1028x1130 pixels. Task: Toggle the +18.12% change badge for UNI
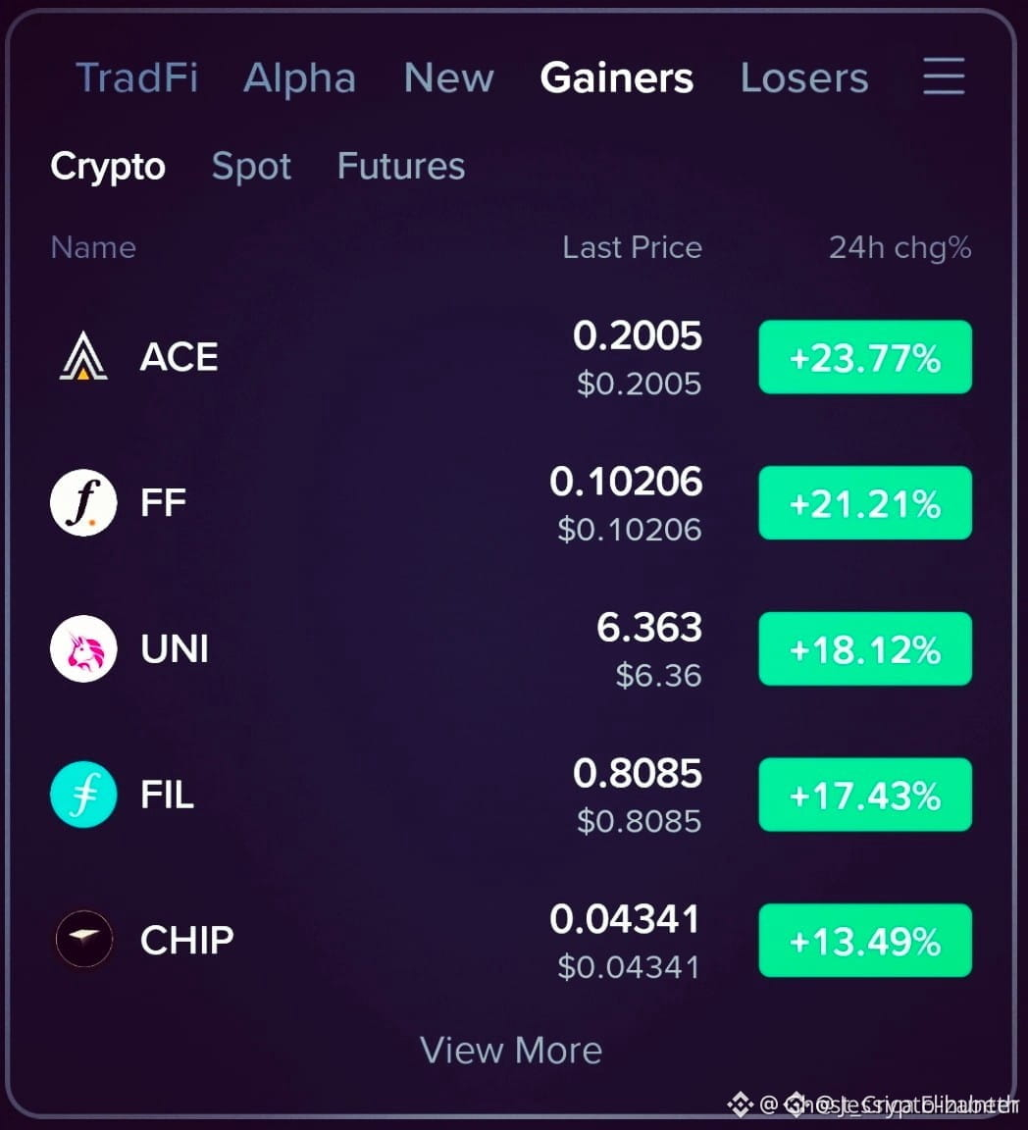pyautogui.click(x=865, y=648)
